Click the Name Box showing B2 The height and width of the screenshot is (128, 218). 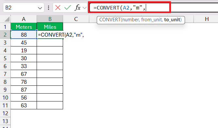pos(24,8)
